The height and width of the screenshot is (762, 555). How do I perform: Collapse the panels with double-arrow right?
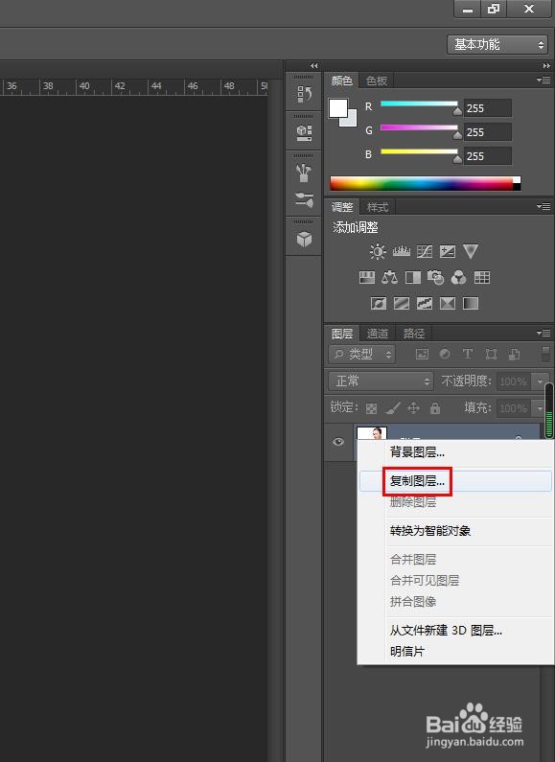(x=546, y=65)
